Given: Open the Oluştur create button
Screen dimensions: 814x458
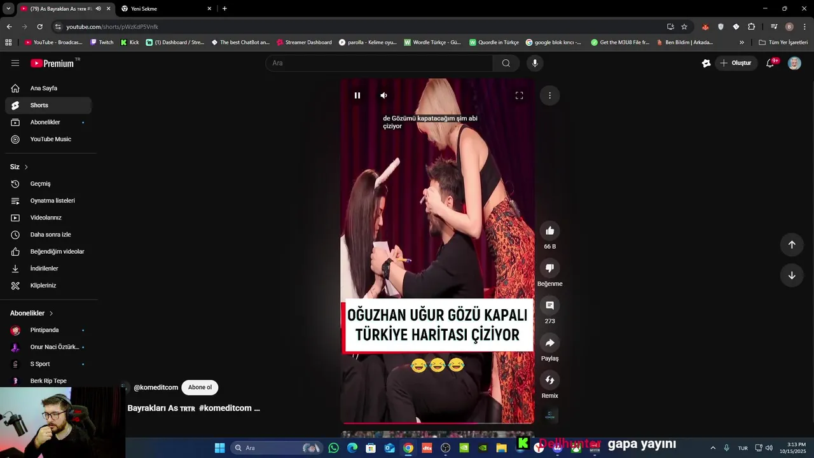Looking at the screenshot, I should click(x=736, y=63).
